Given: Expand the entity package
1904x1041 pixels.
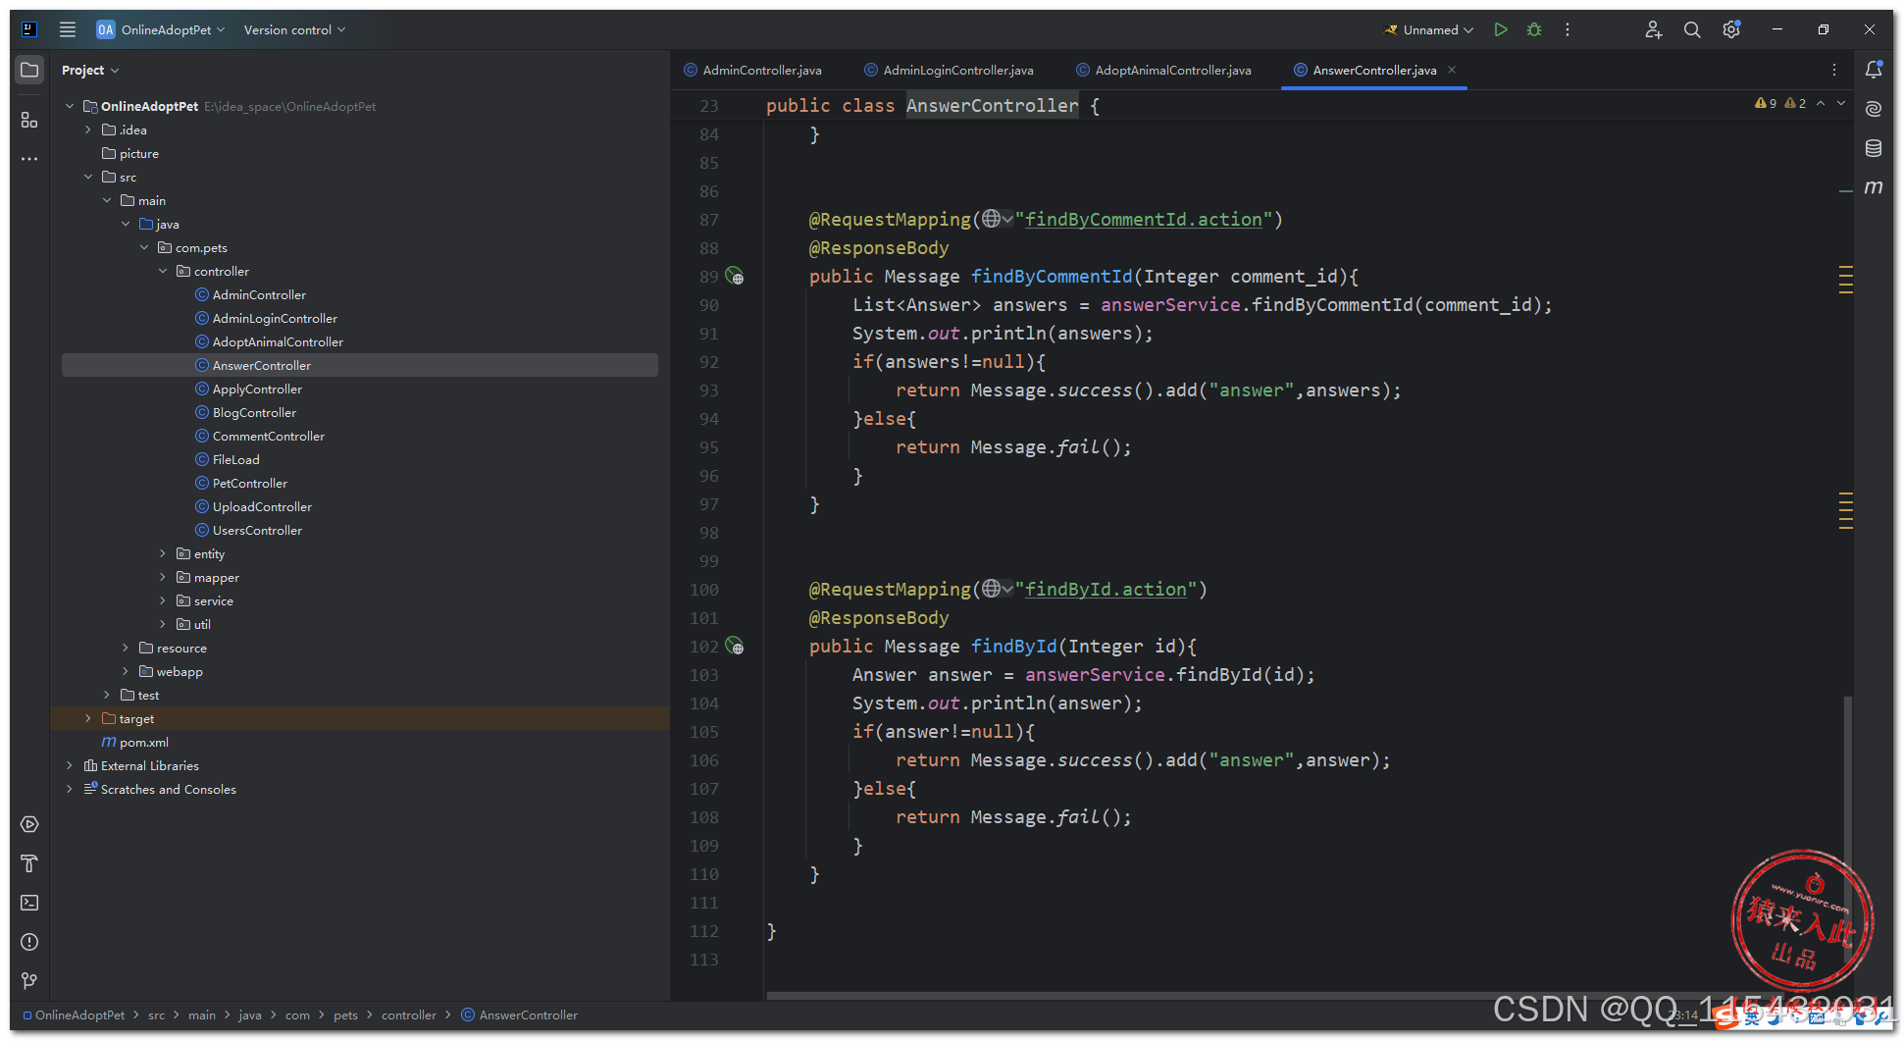Looking at the screenshot, I should point(163,553).
